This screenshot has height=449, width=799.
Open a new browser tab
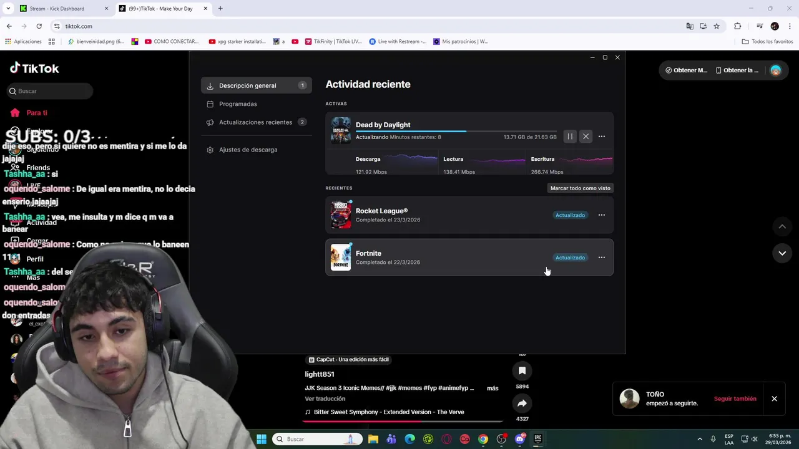(220, 9)
